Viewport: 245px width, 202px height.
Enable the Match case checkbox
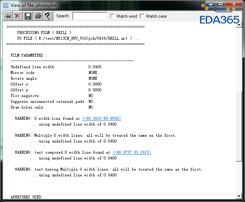(142, 16)
